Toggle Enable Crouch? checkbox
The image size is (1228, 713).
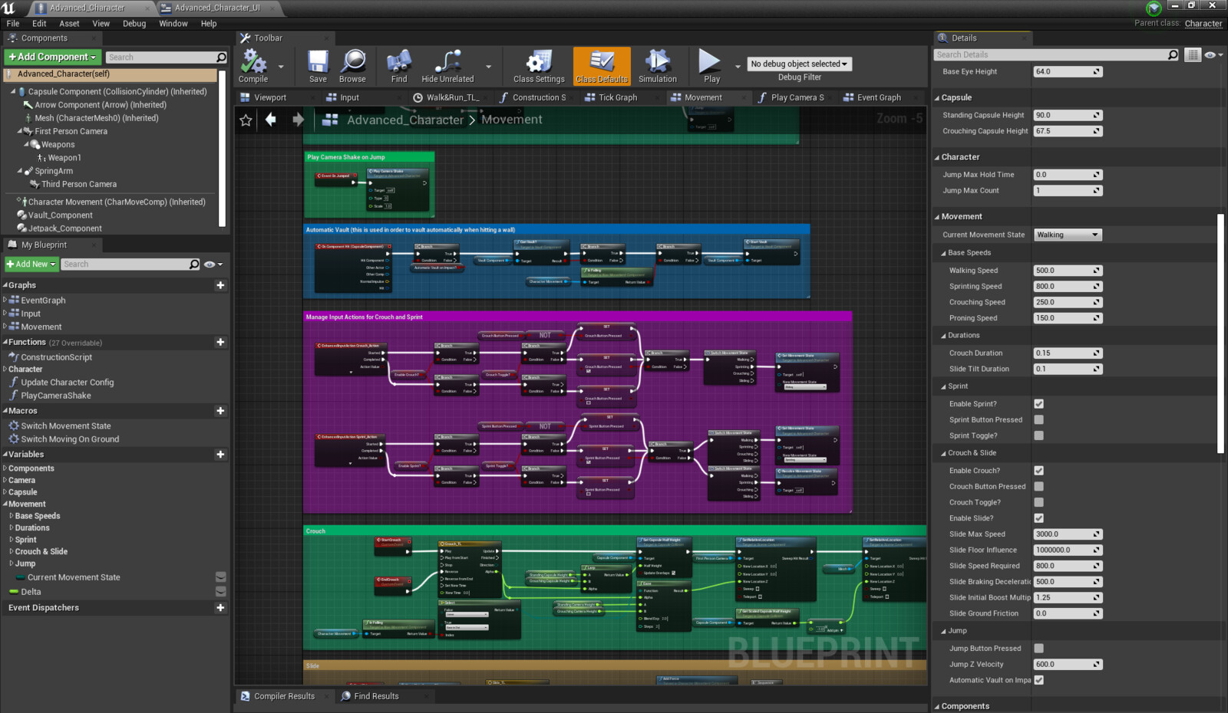(x=1038, y=471)
